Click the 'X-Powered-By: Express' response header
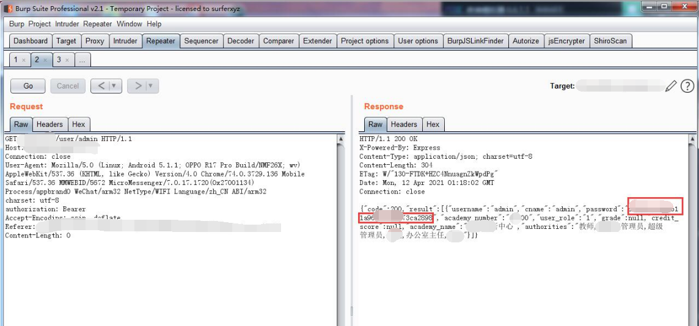Viewport: 699px width, 326px height. tap(400, 147)
